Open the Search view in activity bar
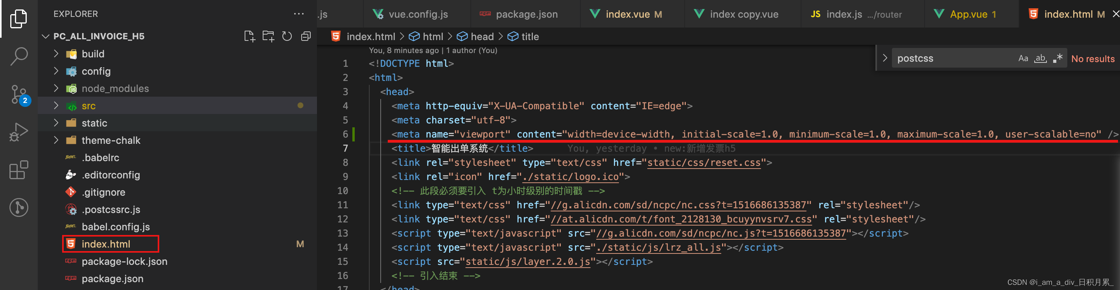This screenshot has height=290, width=1120. [19, 57]
